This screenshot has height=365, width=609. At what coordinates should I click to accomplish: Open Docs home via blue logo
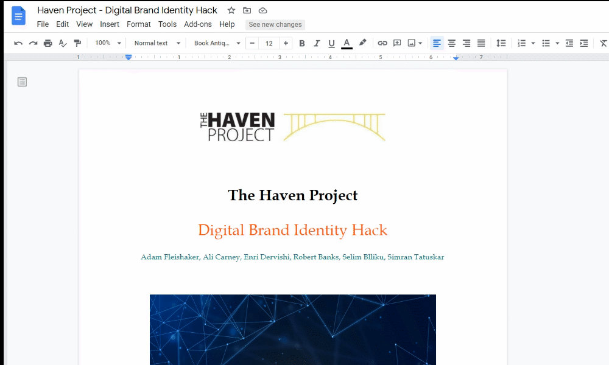[18, 16]
